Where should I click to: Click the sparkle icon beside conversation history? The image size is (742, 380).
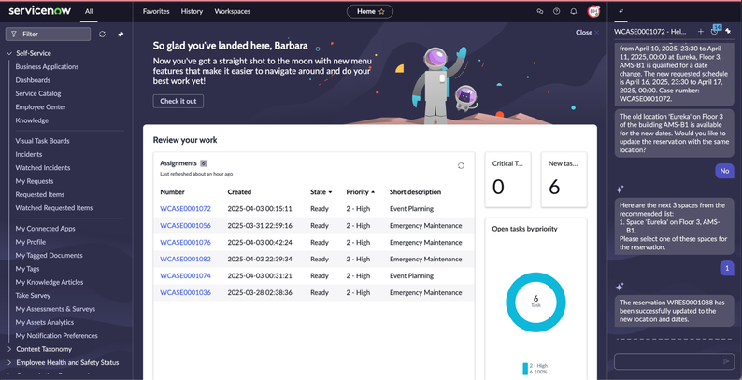pyautogui.click(x=728, y=31)
